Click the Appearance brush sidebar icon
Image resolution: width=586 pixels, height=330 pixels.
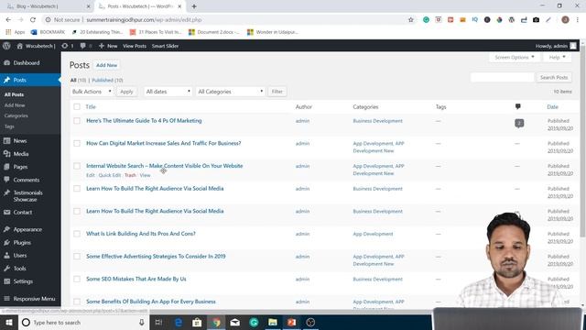tap(6, 229)
